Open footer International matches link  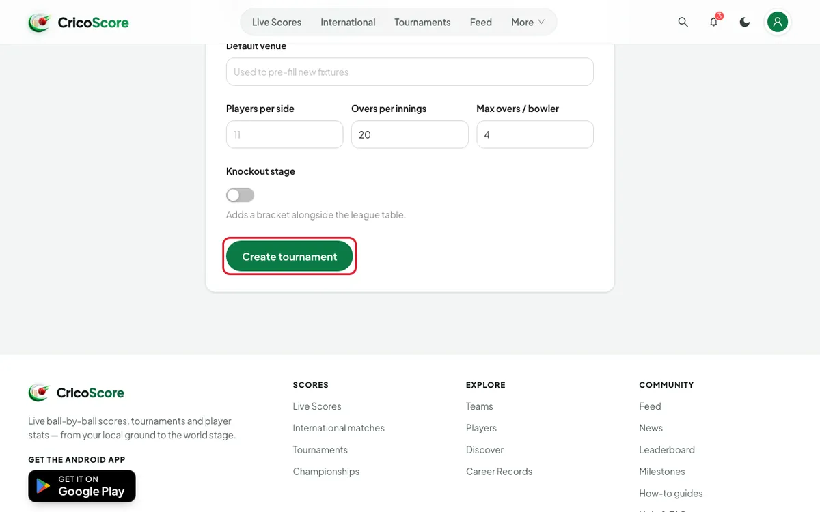click(x=339, y=428)
